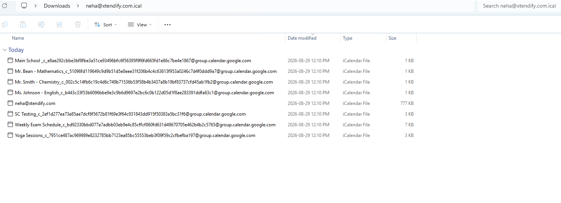This screenshot has width=561, height=203.
Task: Collapse the Today group
Action: (x=5, y=50)
